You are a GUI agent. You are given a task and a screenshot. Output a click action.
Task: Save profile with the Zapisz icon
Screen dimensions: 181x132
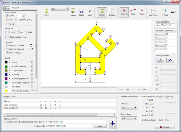[x=81, y=11]
